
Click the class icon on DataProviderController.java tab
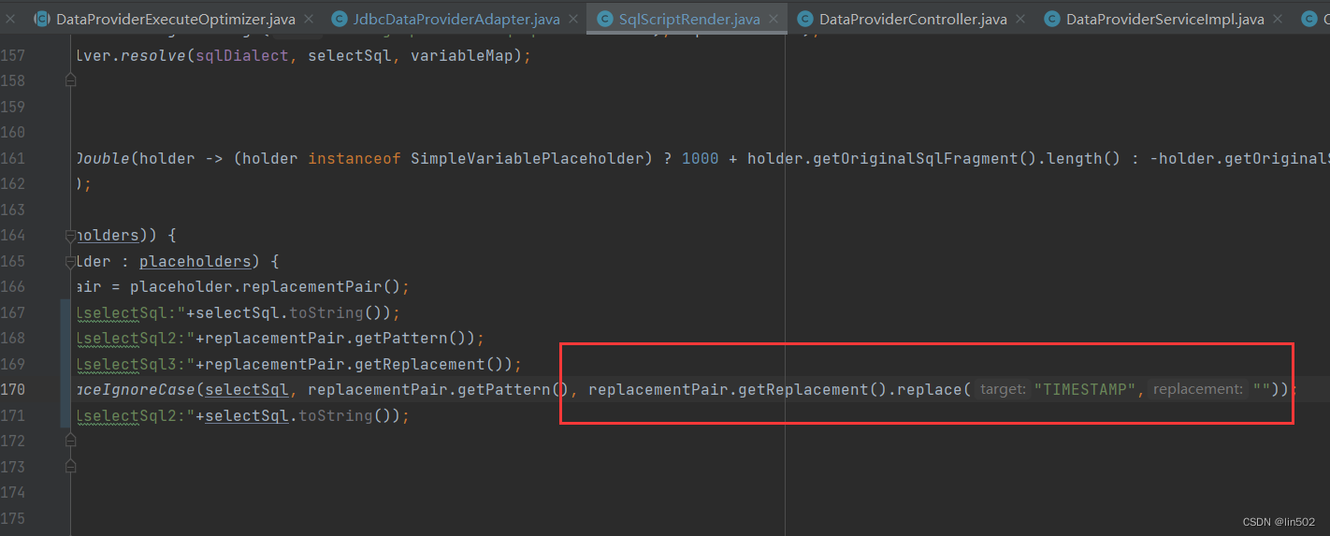tap(804, 19)
